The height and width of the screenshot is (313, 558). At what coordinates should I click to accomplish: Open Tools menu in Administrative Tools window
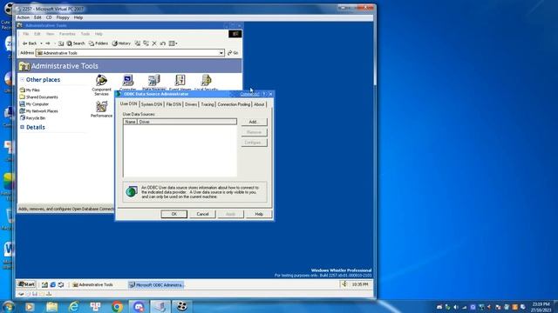point(85,34)
